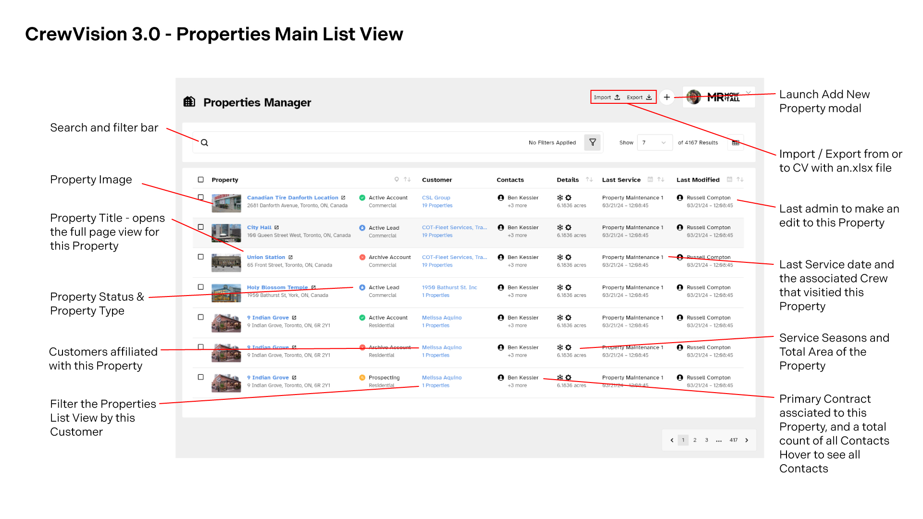This screenshot has height=519, width=923.
Task: Sort by Last Modified column arrows
Action: pos(740,179)
